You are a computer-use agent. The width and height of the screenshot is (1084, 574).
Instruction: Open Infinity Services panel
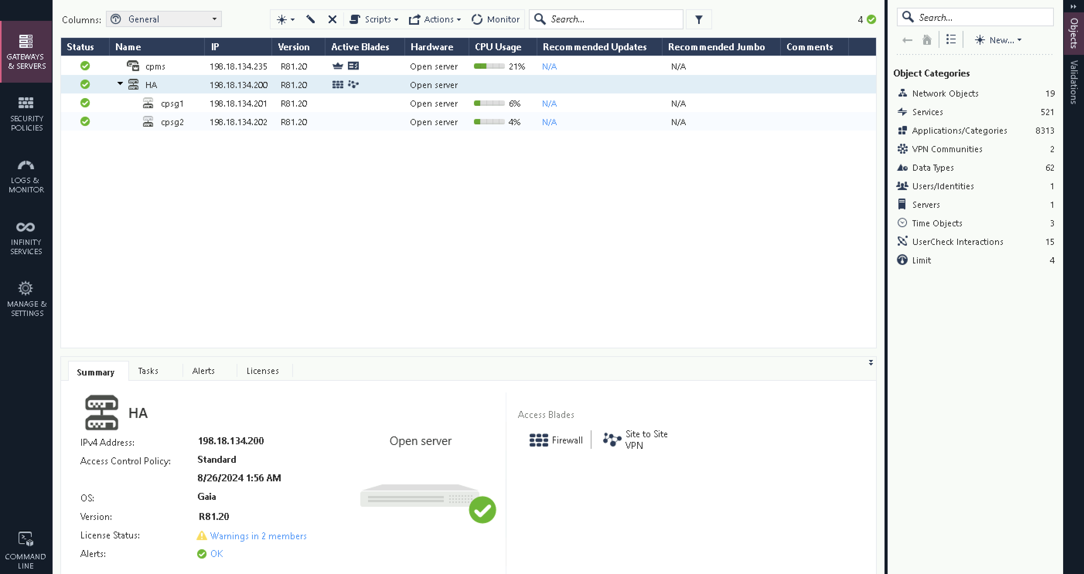(26, 238)
